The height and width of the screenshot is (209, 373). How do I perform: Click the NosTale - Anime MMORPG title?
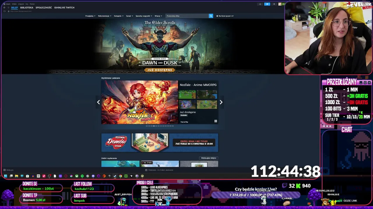pyautogui.click(x=198, y=85)
